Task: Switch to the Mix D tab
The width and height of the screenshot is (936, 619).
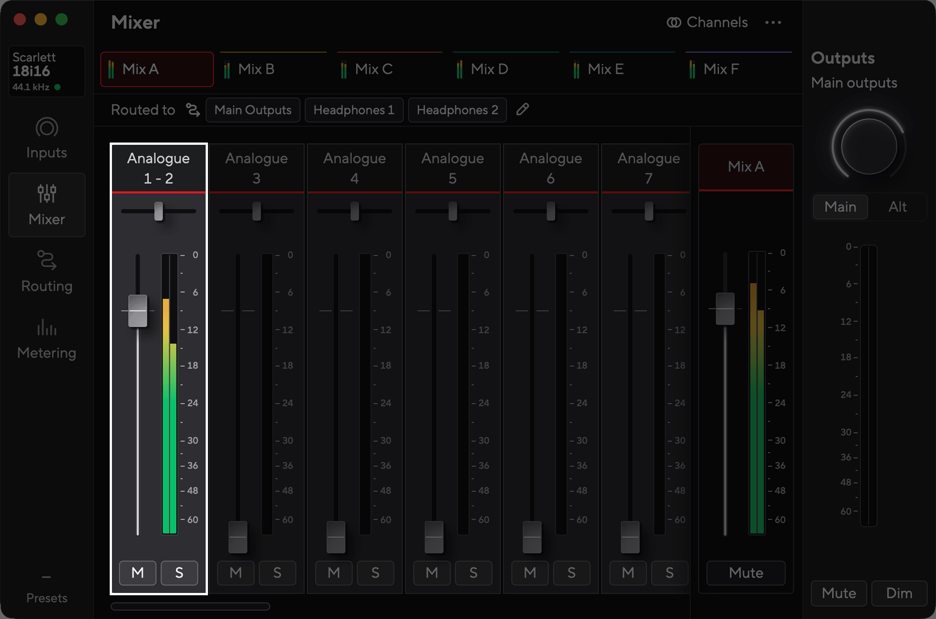Action: click(x=506, y=69)
